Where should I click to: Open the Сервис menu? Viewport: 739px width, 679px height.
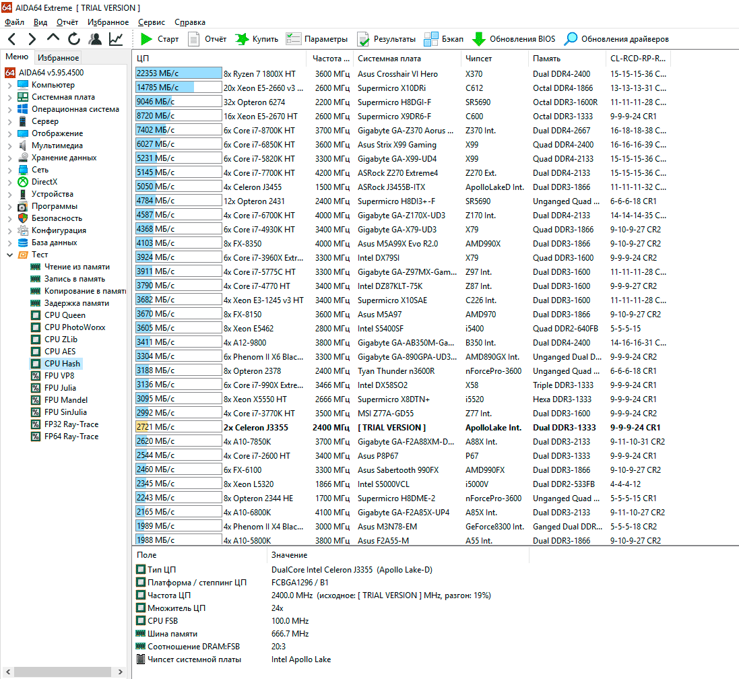click(x=151, y=22)
